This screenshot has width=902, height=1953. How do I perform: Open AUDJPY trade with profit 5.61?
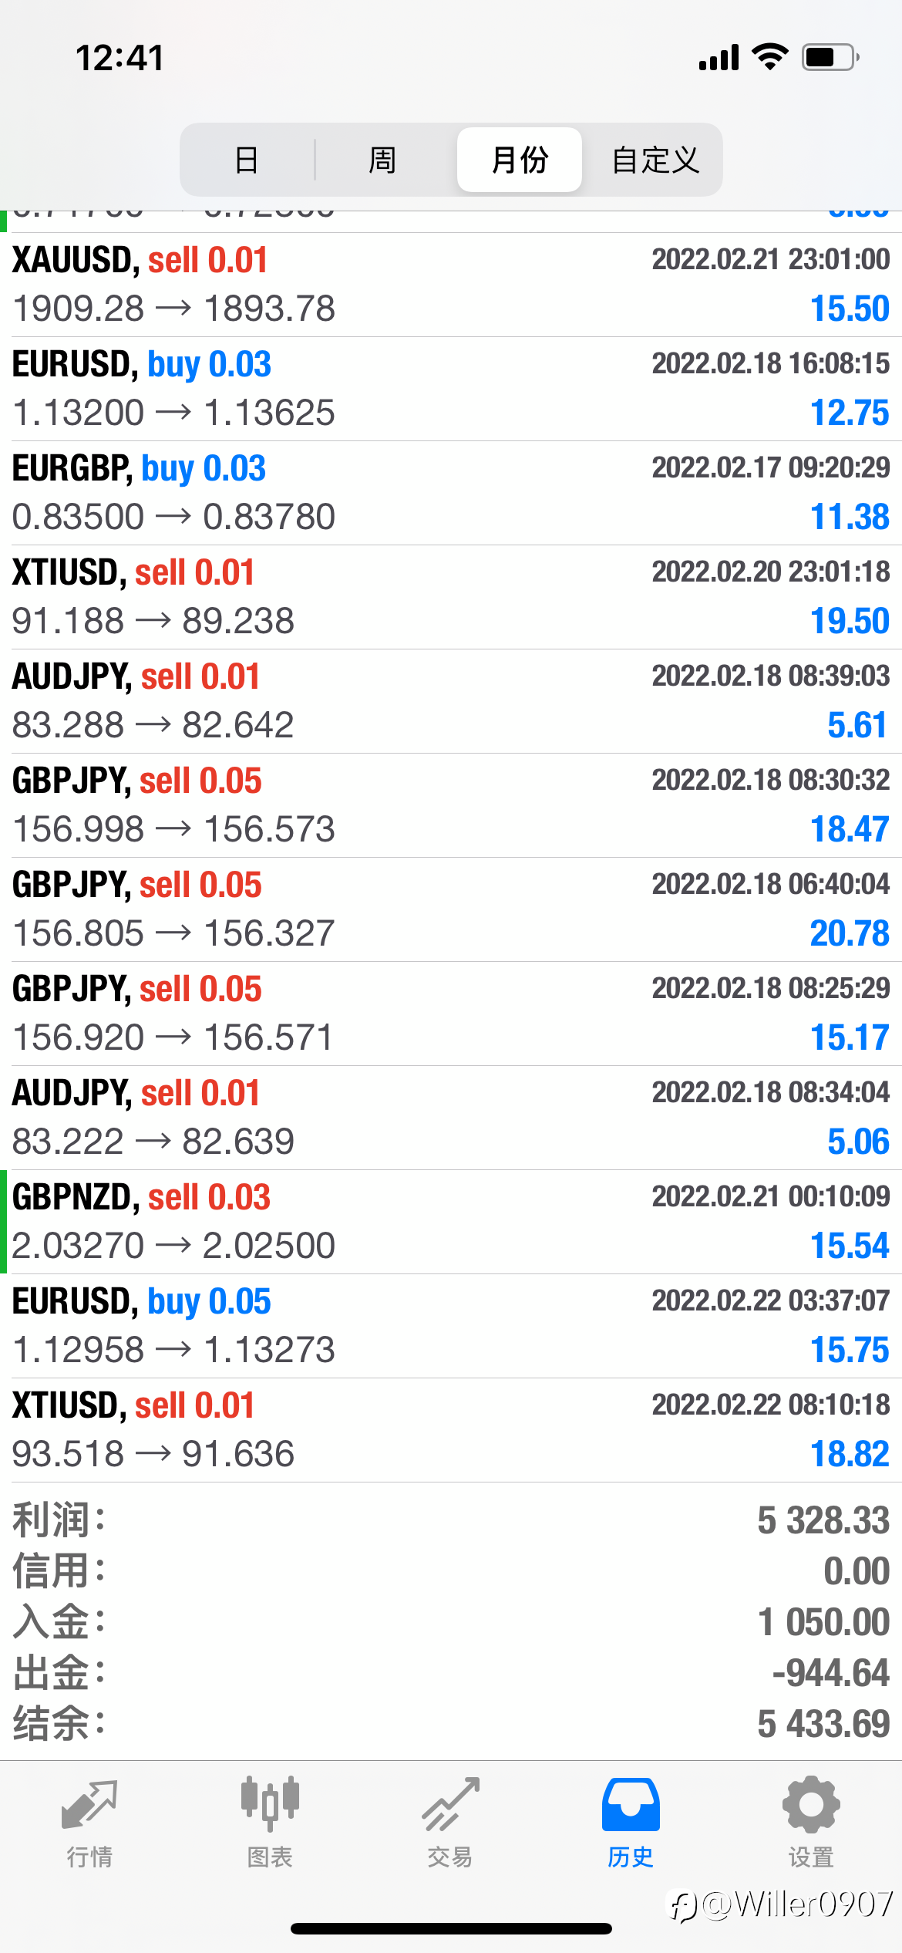point(451,701)
